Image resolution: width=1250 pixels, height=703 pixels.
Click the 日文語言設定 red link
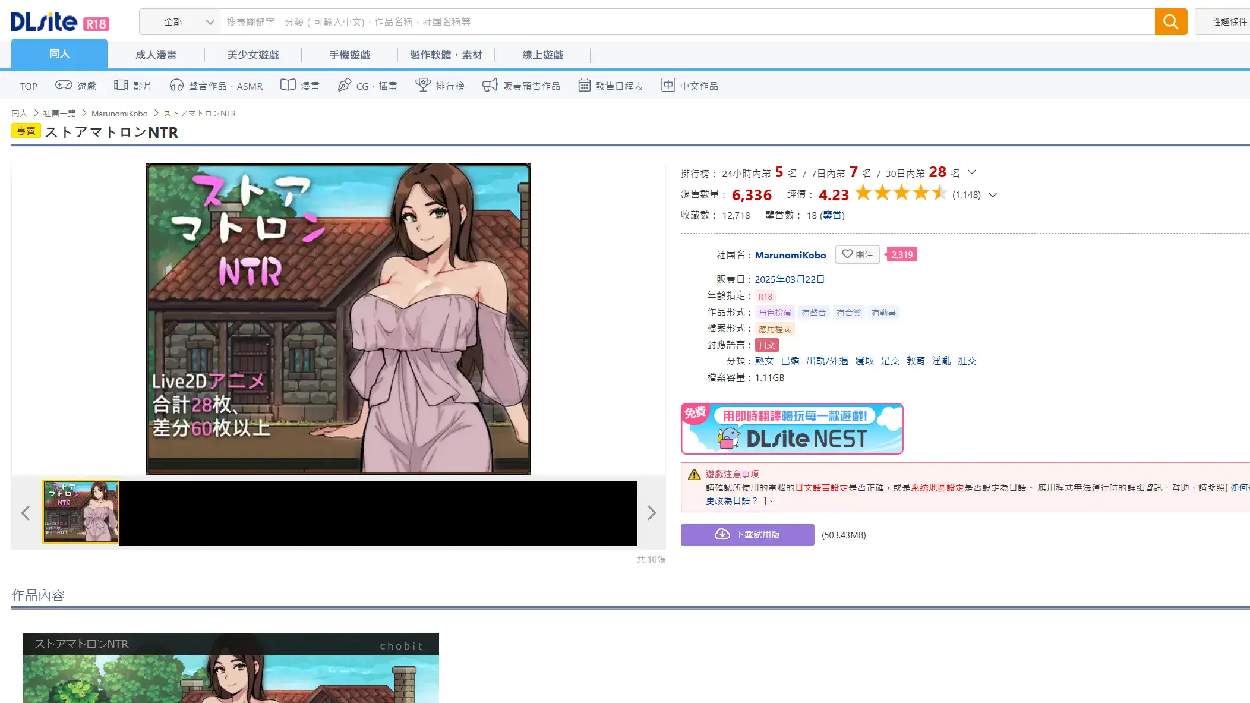822,487
